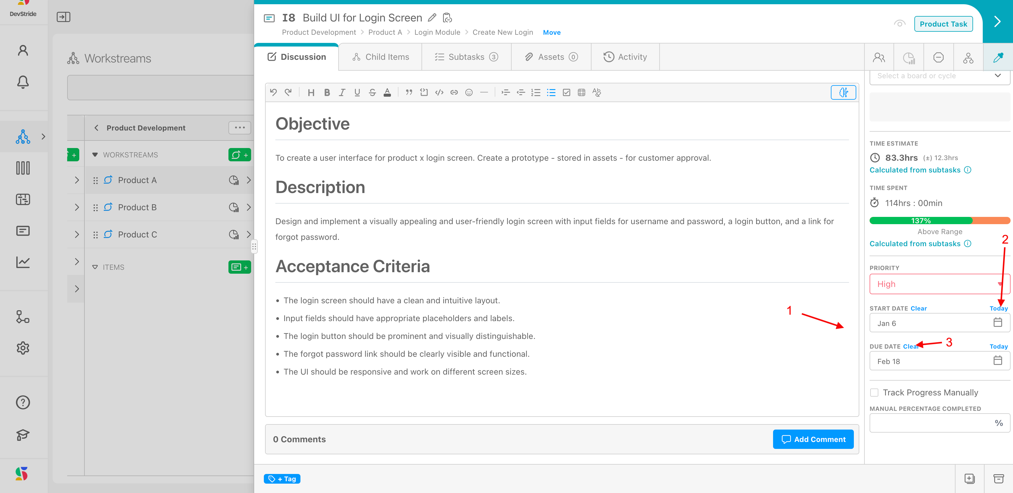Screen dimensions: 1013x493
Task: Click Move link in breadcrumb
Action: pos(551,32)
